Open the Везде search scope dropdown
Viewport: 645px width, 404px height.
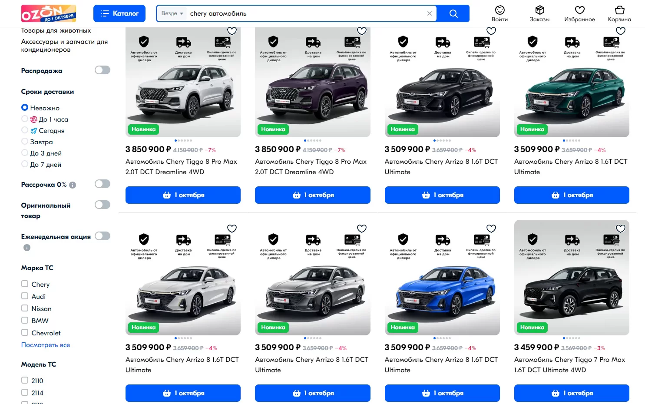click(172, 13)
